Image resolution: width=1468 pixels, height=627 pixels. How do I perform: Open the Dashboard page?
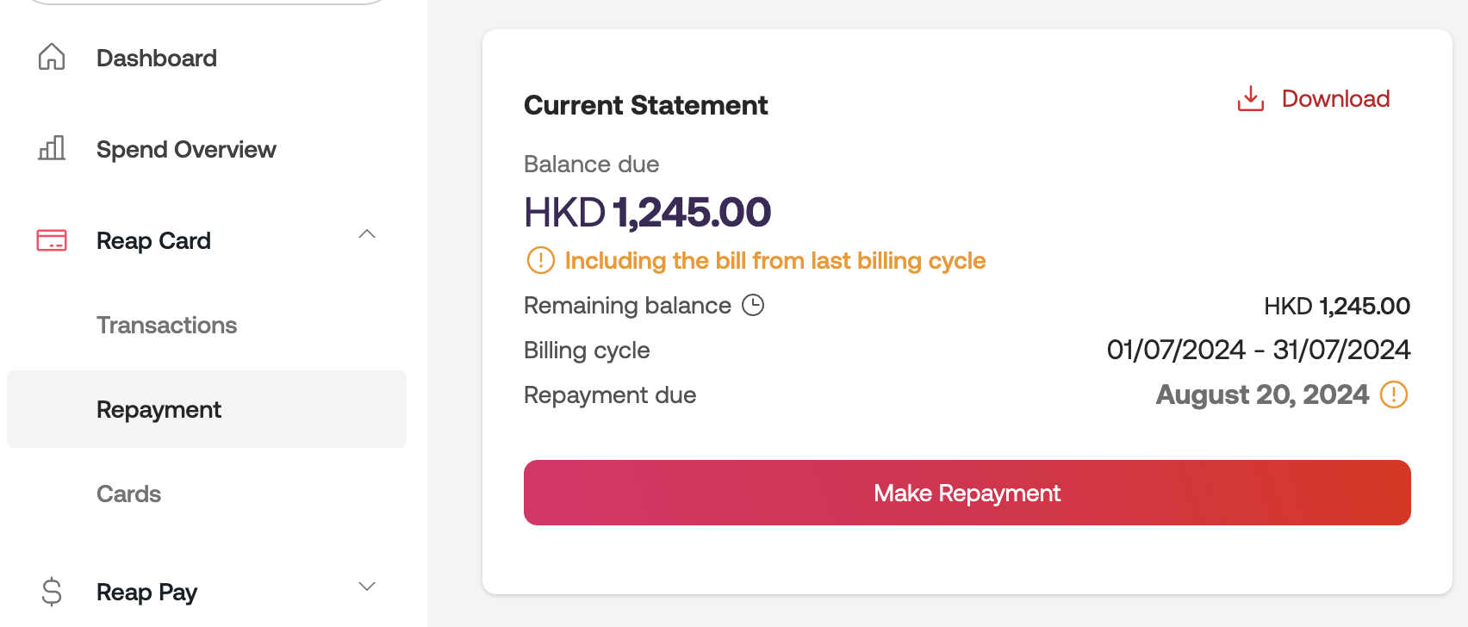[157, 58]
